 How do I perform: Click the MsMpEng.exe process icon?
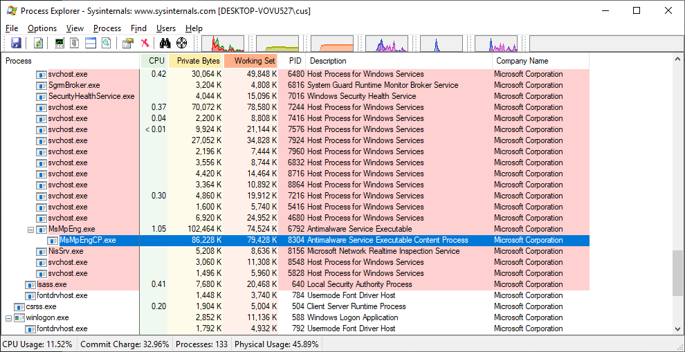tap(42, 230)
